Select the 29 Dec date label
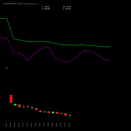This screenshot has width=131, height=131. click(x=69, y=125)
